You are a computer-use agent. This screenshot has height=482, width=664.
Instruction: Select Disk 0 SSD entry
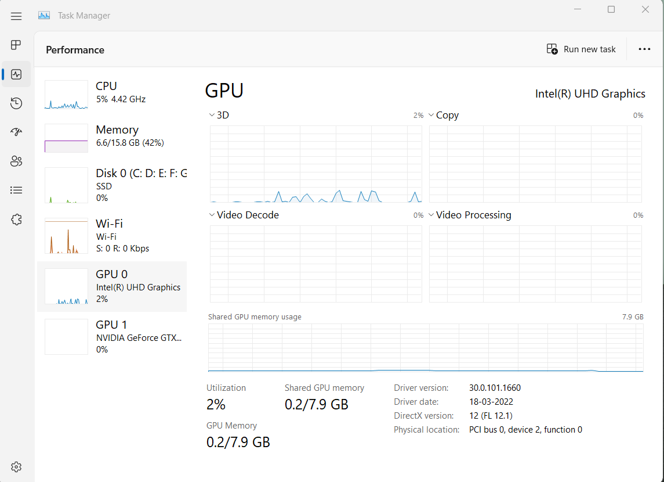tap(113, 185)
